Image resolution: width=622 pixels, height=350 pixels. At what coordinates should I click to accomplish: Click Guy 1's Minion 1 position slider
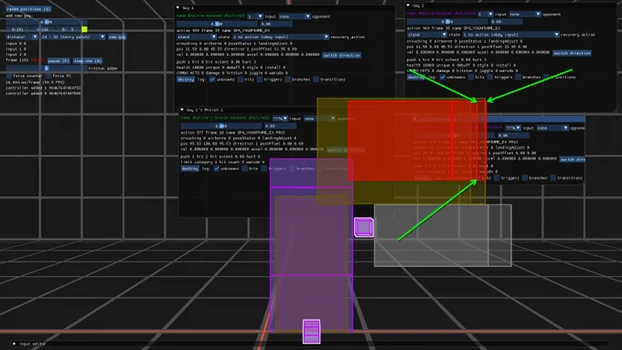[x=221, y=125]
